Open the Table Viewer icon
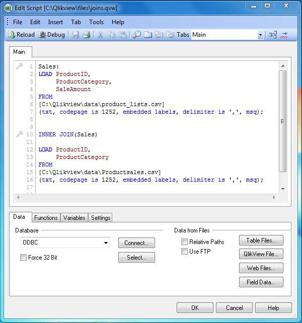This screenshot has height=323, width=302. tap(273, 35)
